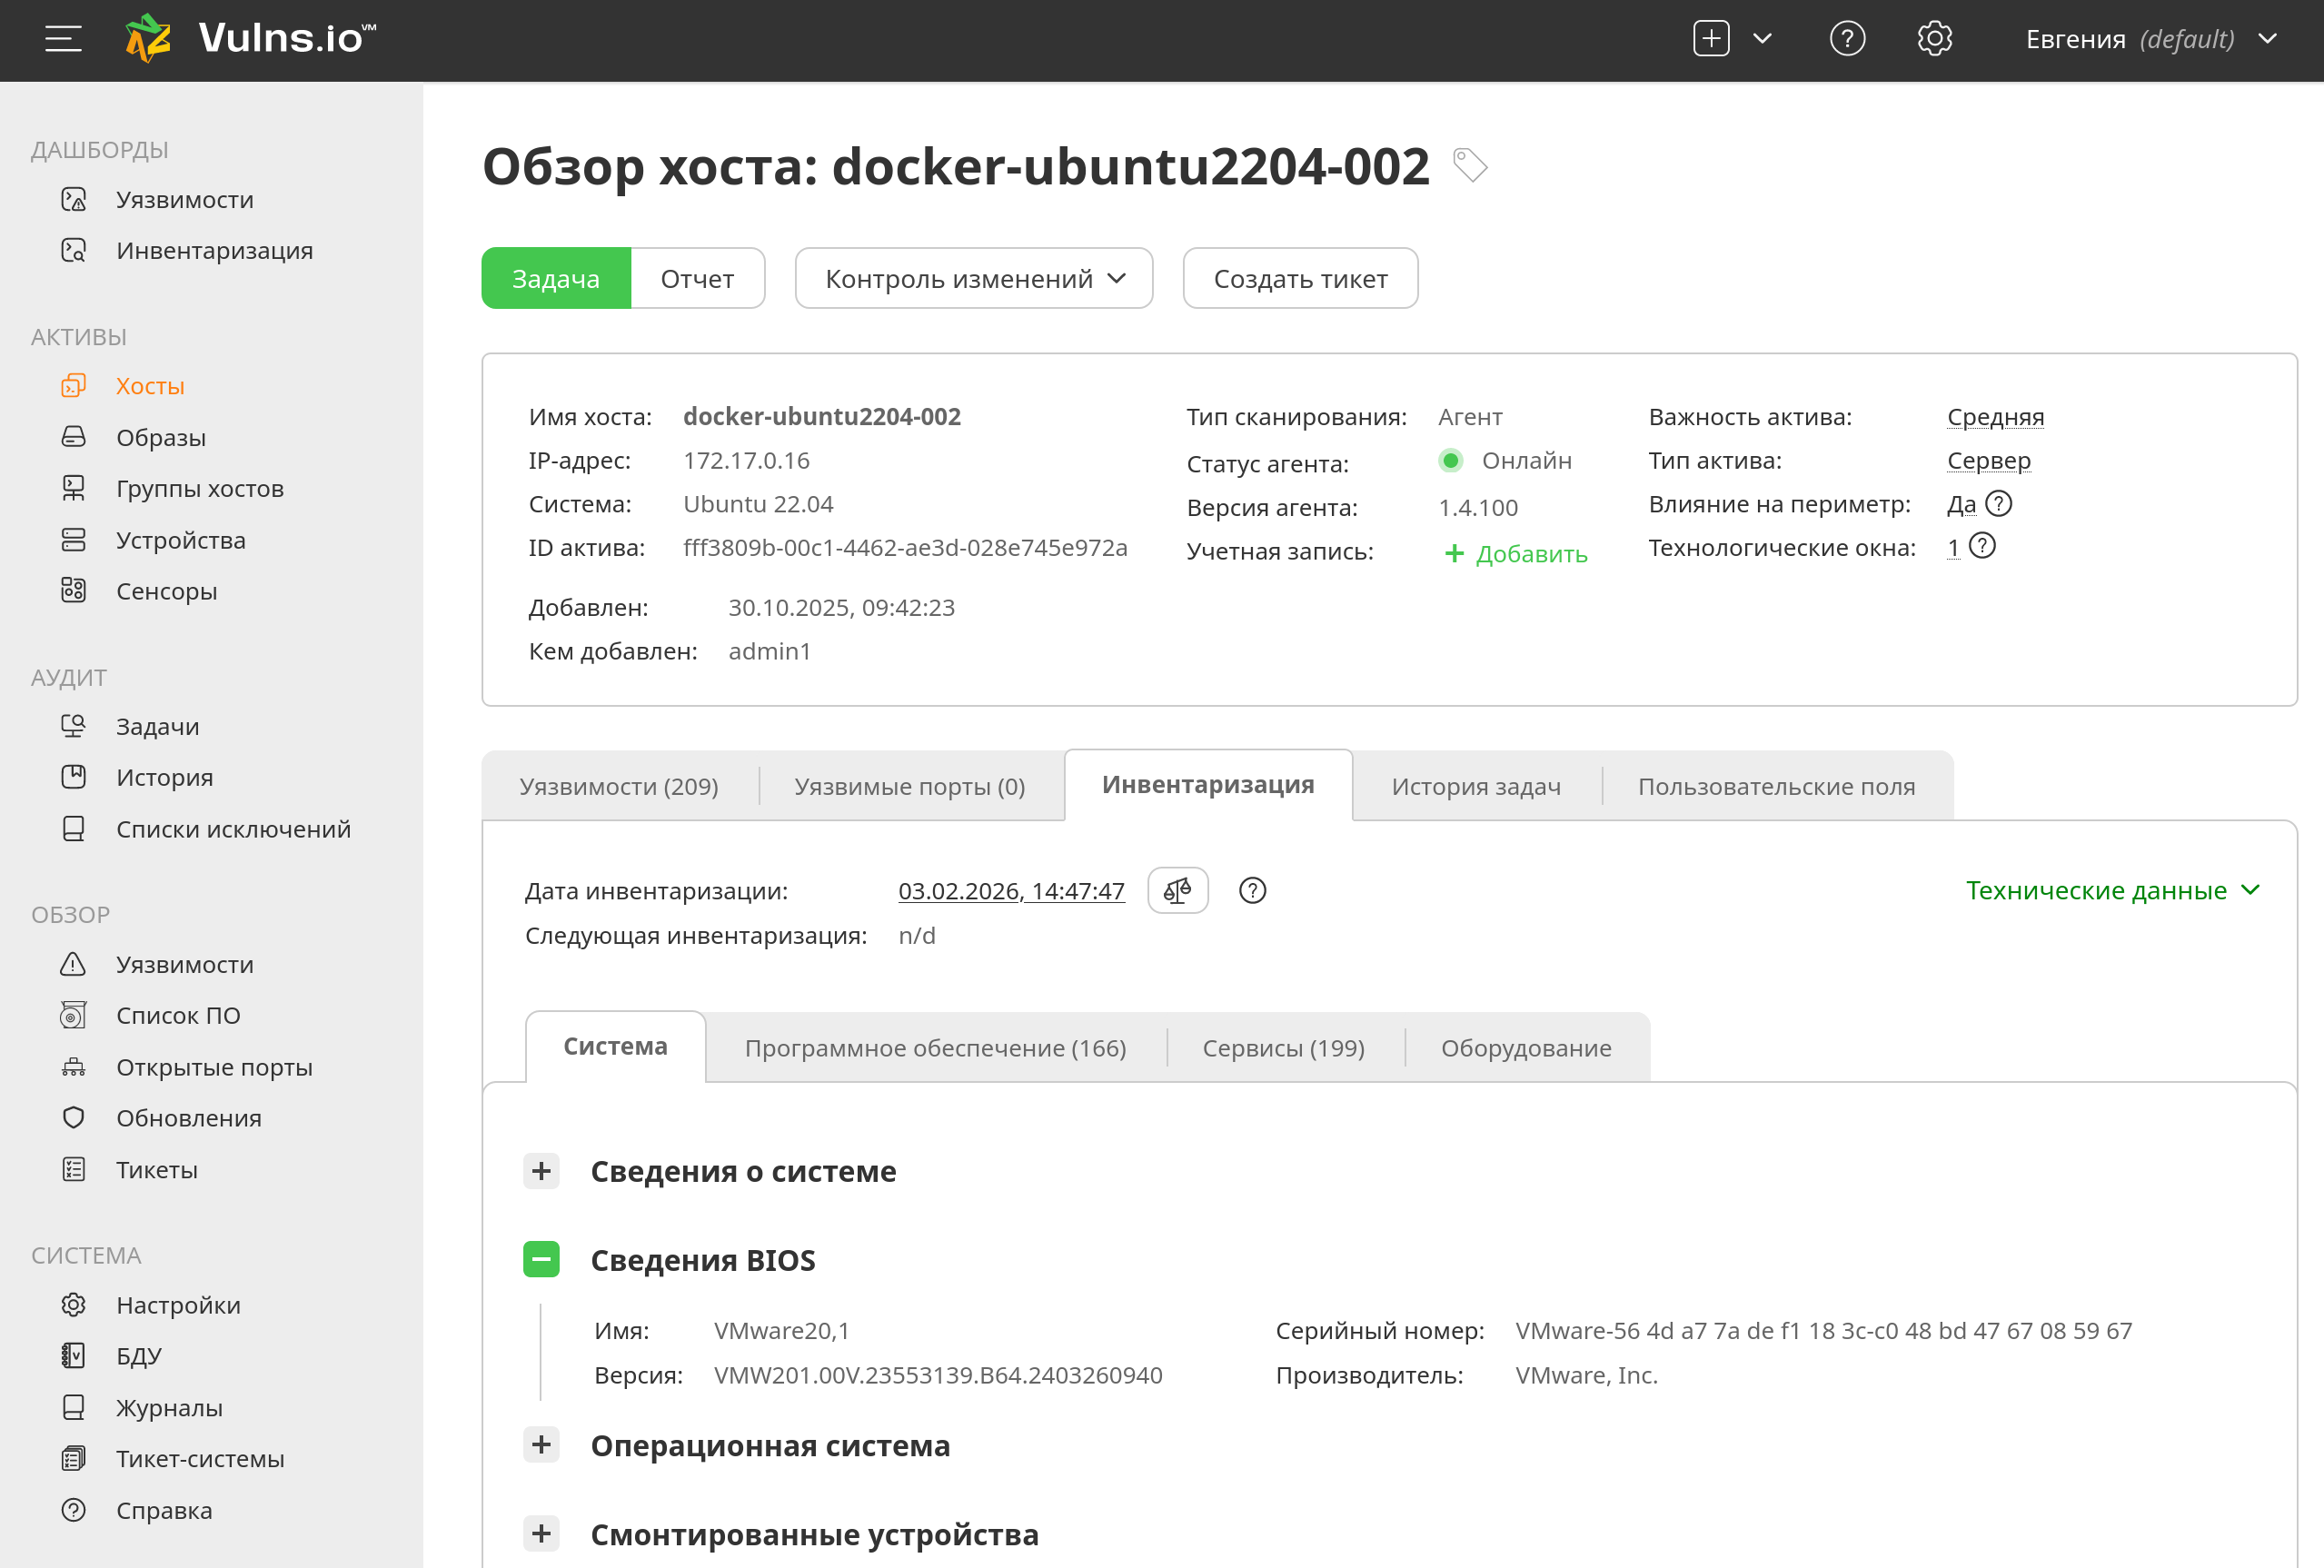Expand Технические данные dropdown
Viewport: 2324px width, 1568px height.
coord(2111,890)
